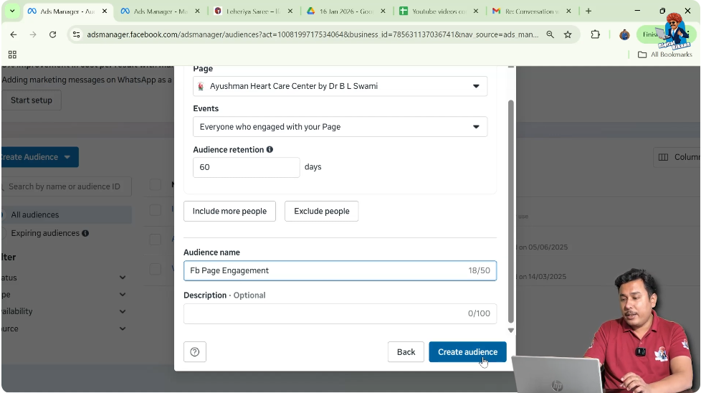The width and height of the screenshot is (701, 393).
Task: Toggle checkbox for row dated 14/03/2025
Action: 155,269
